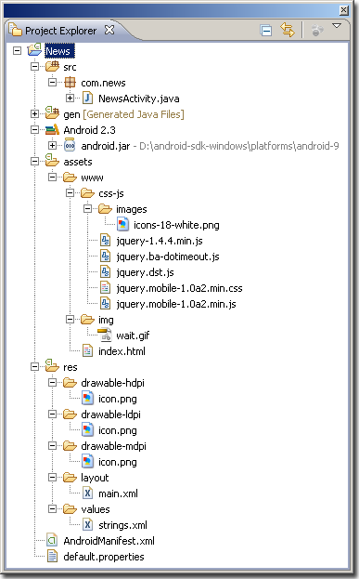Viewport: 359px width, 579px height.
Task: Collapse the com.news package
Action: coord(52,83)
